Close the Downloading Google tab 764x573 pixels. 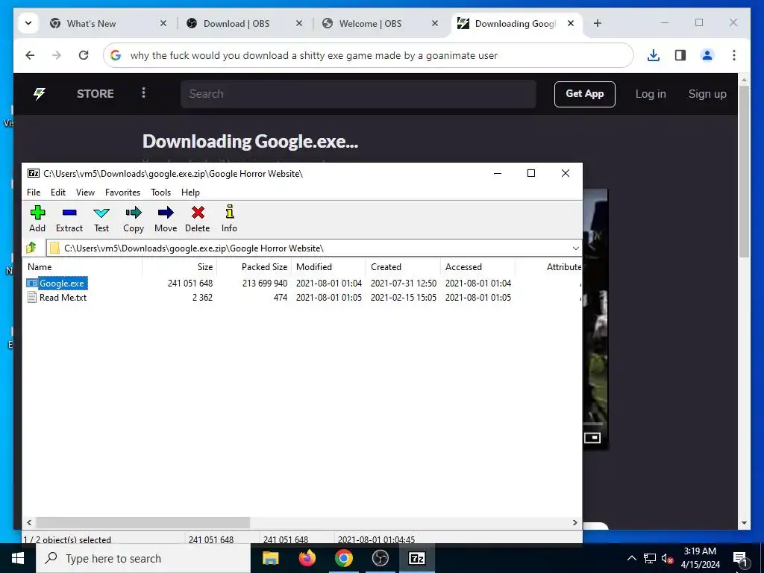(571, 23)
